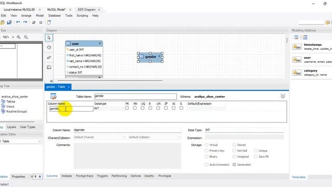332x187 pixels.
Task: Enable the Auto Increment checkbox
Action: pos(206,165)
